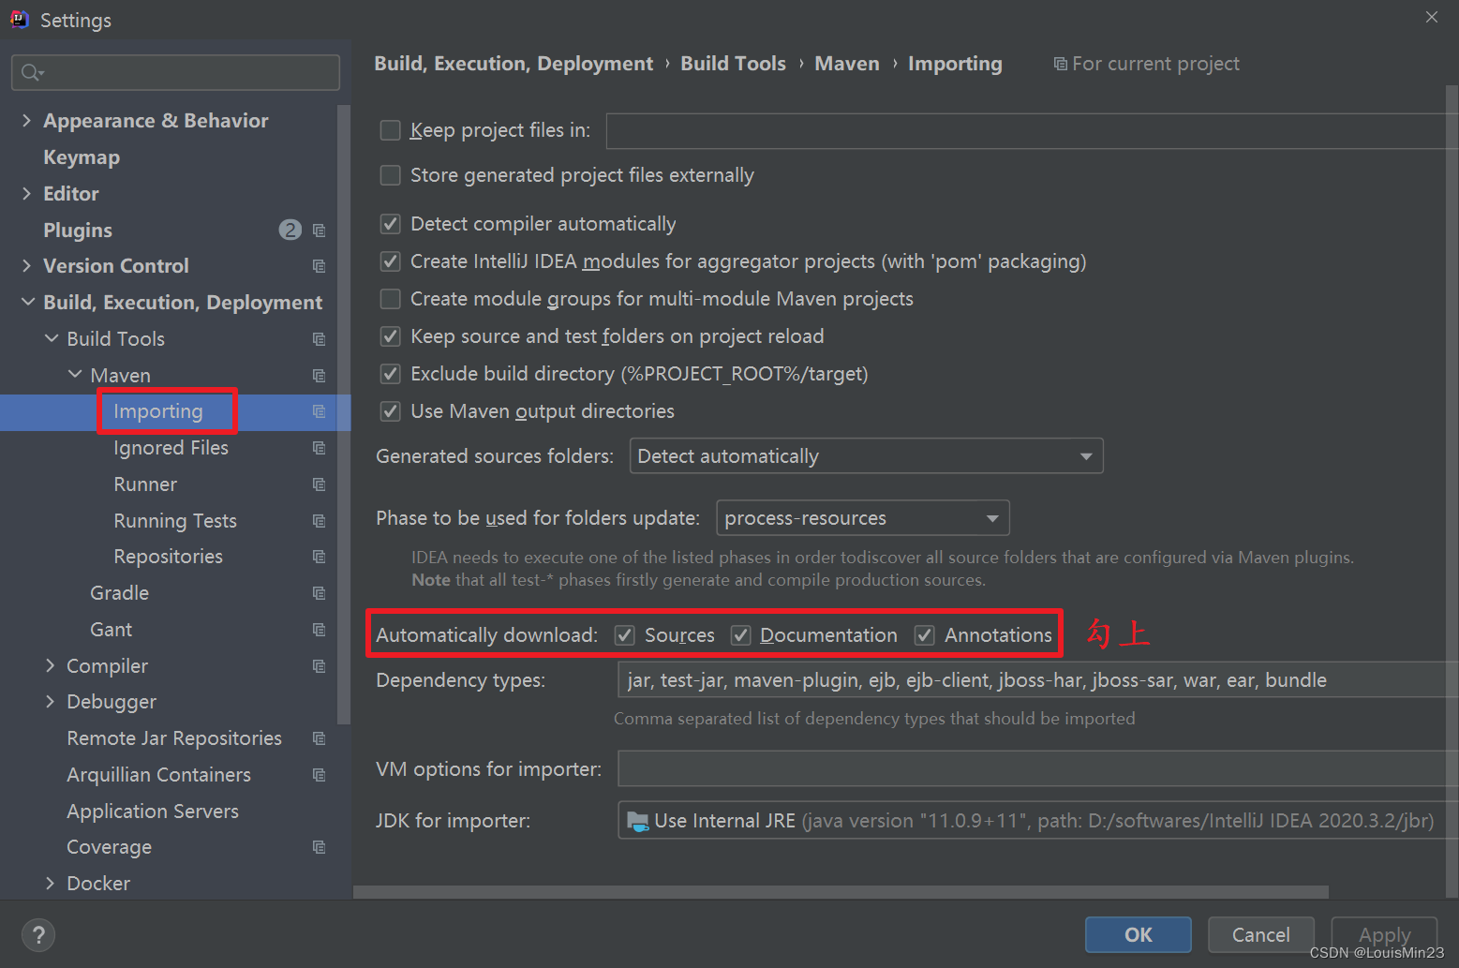Expand the Debugger node
Viewport: 1459px width, 968px height.
click(x=51, y=702)
